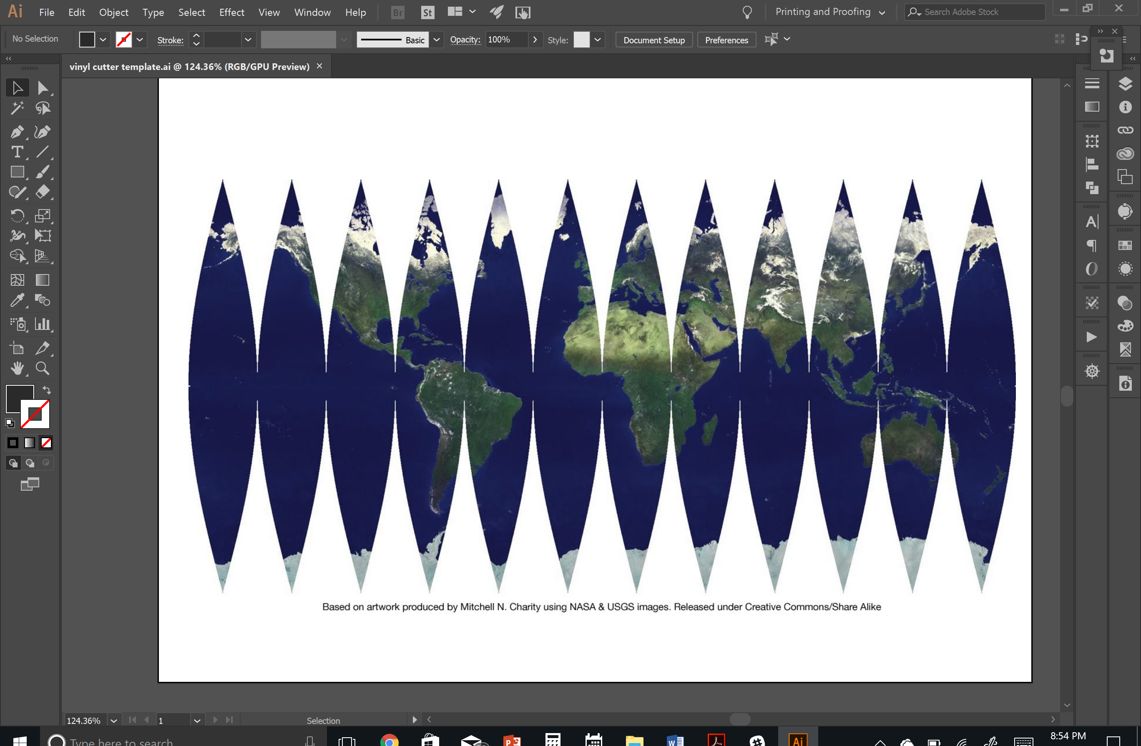Select the Column Graph tool

(x=43, y=324)
